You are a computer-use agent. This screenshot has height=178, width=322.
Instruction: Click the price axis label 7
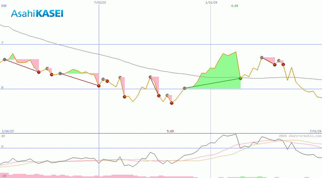pyautogui.click(x=2, y=43)
